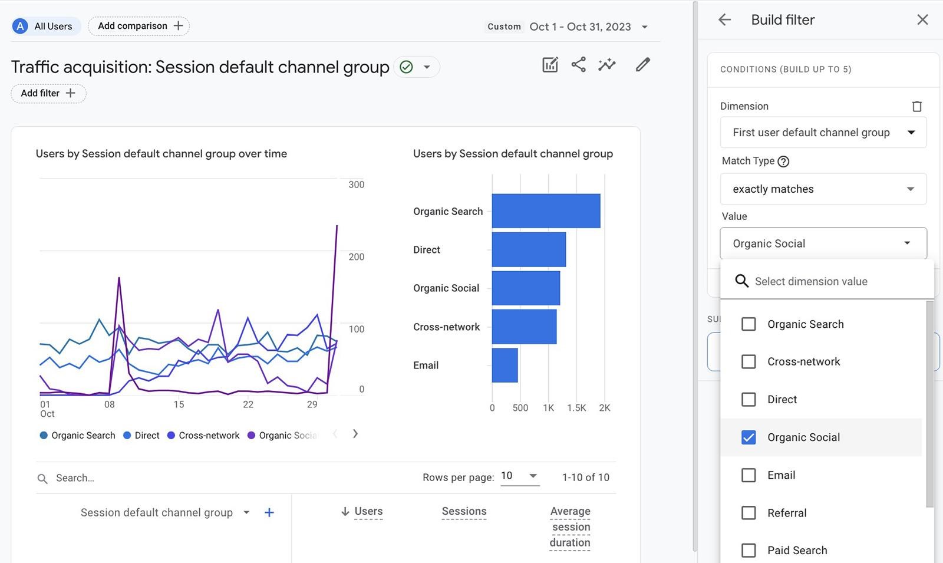
Task: Click the All Users chip
Action: pyautogui.click(x=46, y=26)
